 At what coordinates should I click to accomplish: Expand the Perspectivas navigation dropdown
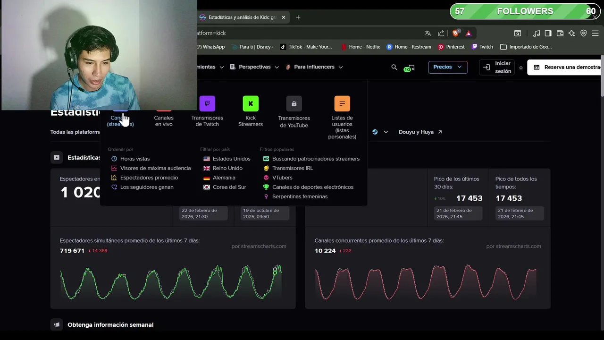pyautogui.click(x=254, y=67)
